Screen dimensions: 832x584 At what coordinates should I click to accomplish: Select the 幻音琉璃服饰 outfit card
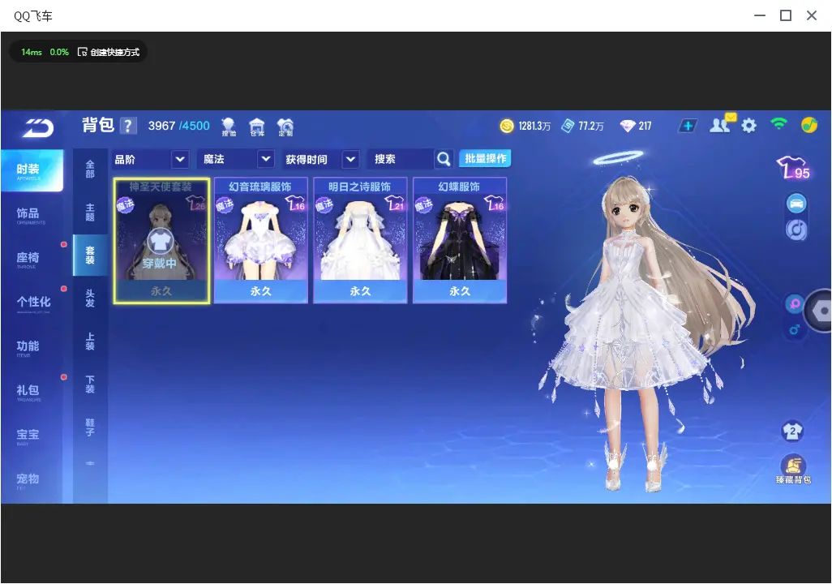(260, 241)
